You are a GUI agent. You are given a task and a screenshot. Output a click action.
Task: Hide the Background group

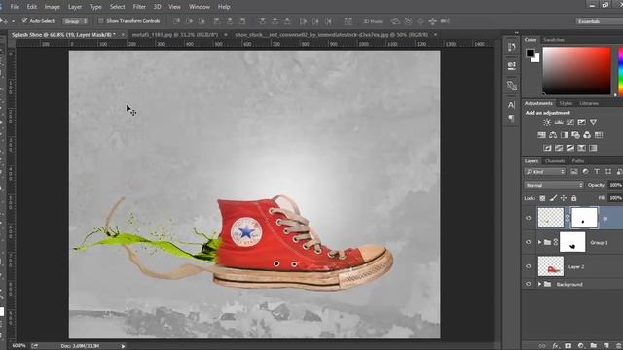coord(529,284)
